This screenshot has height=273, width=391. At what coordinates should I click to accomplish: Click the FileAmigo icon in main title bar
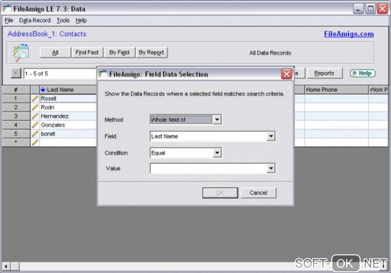[x=7, y=8]
